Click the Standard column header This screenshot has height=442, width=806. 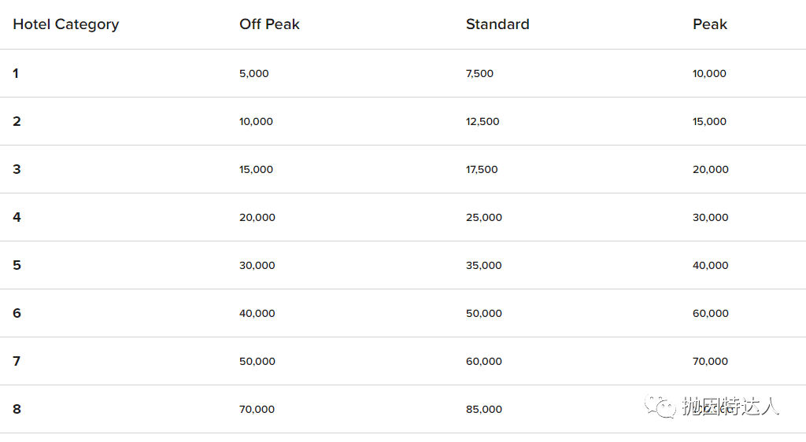tap(497, 24)
